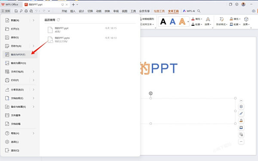
Task: Switch to the 开始 Home tab
Action: 64,11
